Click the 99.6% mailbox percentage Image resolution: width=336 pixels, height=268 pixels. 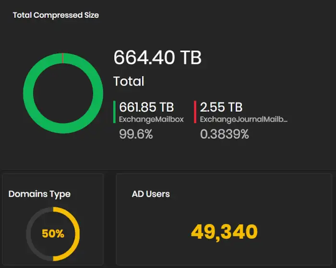click(136, 134)
